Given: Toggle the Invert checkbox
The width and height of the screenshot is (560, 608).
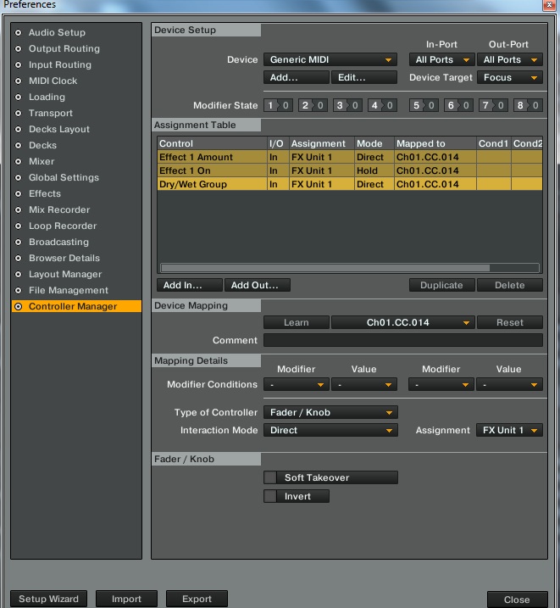Looking at the screenshot, I should click(x=270, y=496).
